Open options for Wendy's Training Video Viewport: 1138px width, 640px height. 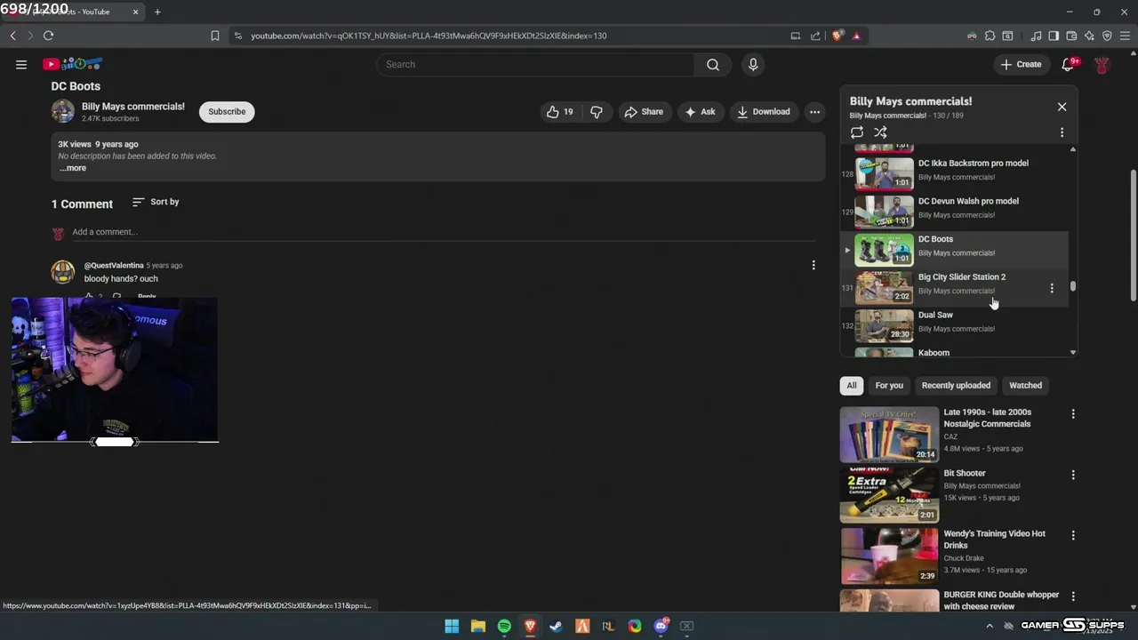tap(1073, 536)
